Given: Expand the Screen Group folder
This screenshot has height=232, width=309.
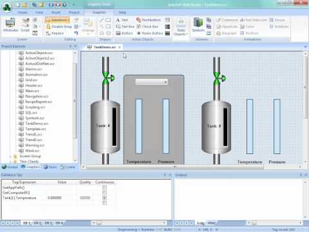Looking at the screenshot, I should [11, 156].
